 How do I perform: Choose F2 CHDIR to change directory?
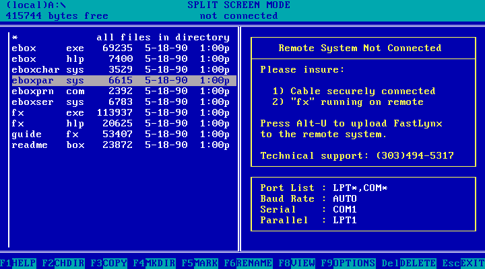(x=63, y=263)
